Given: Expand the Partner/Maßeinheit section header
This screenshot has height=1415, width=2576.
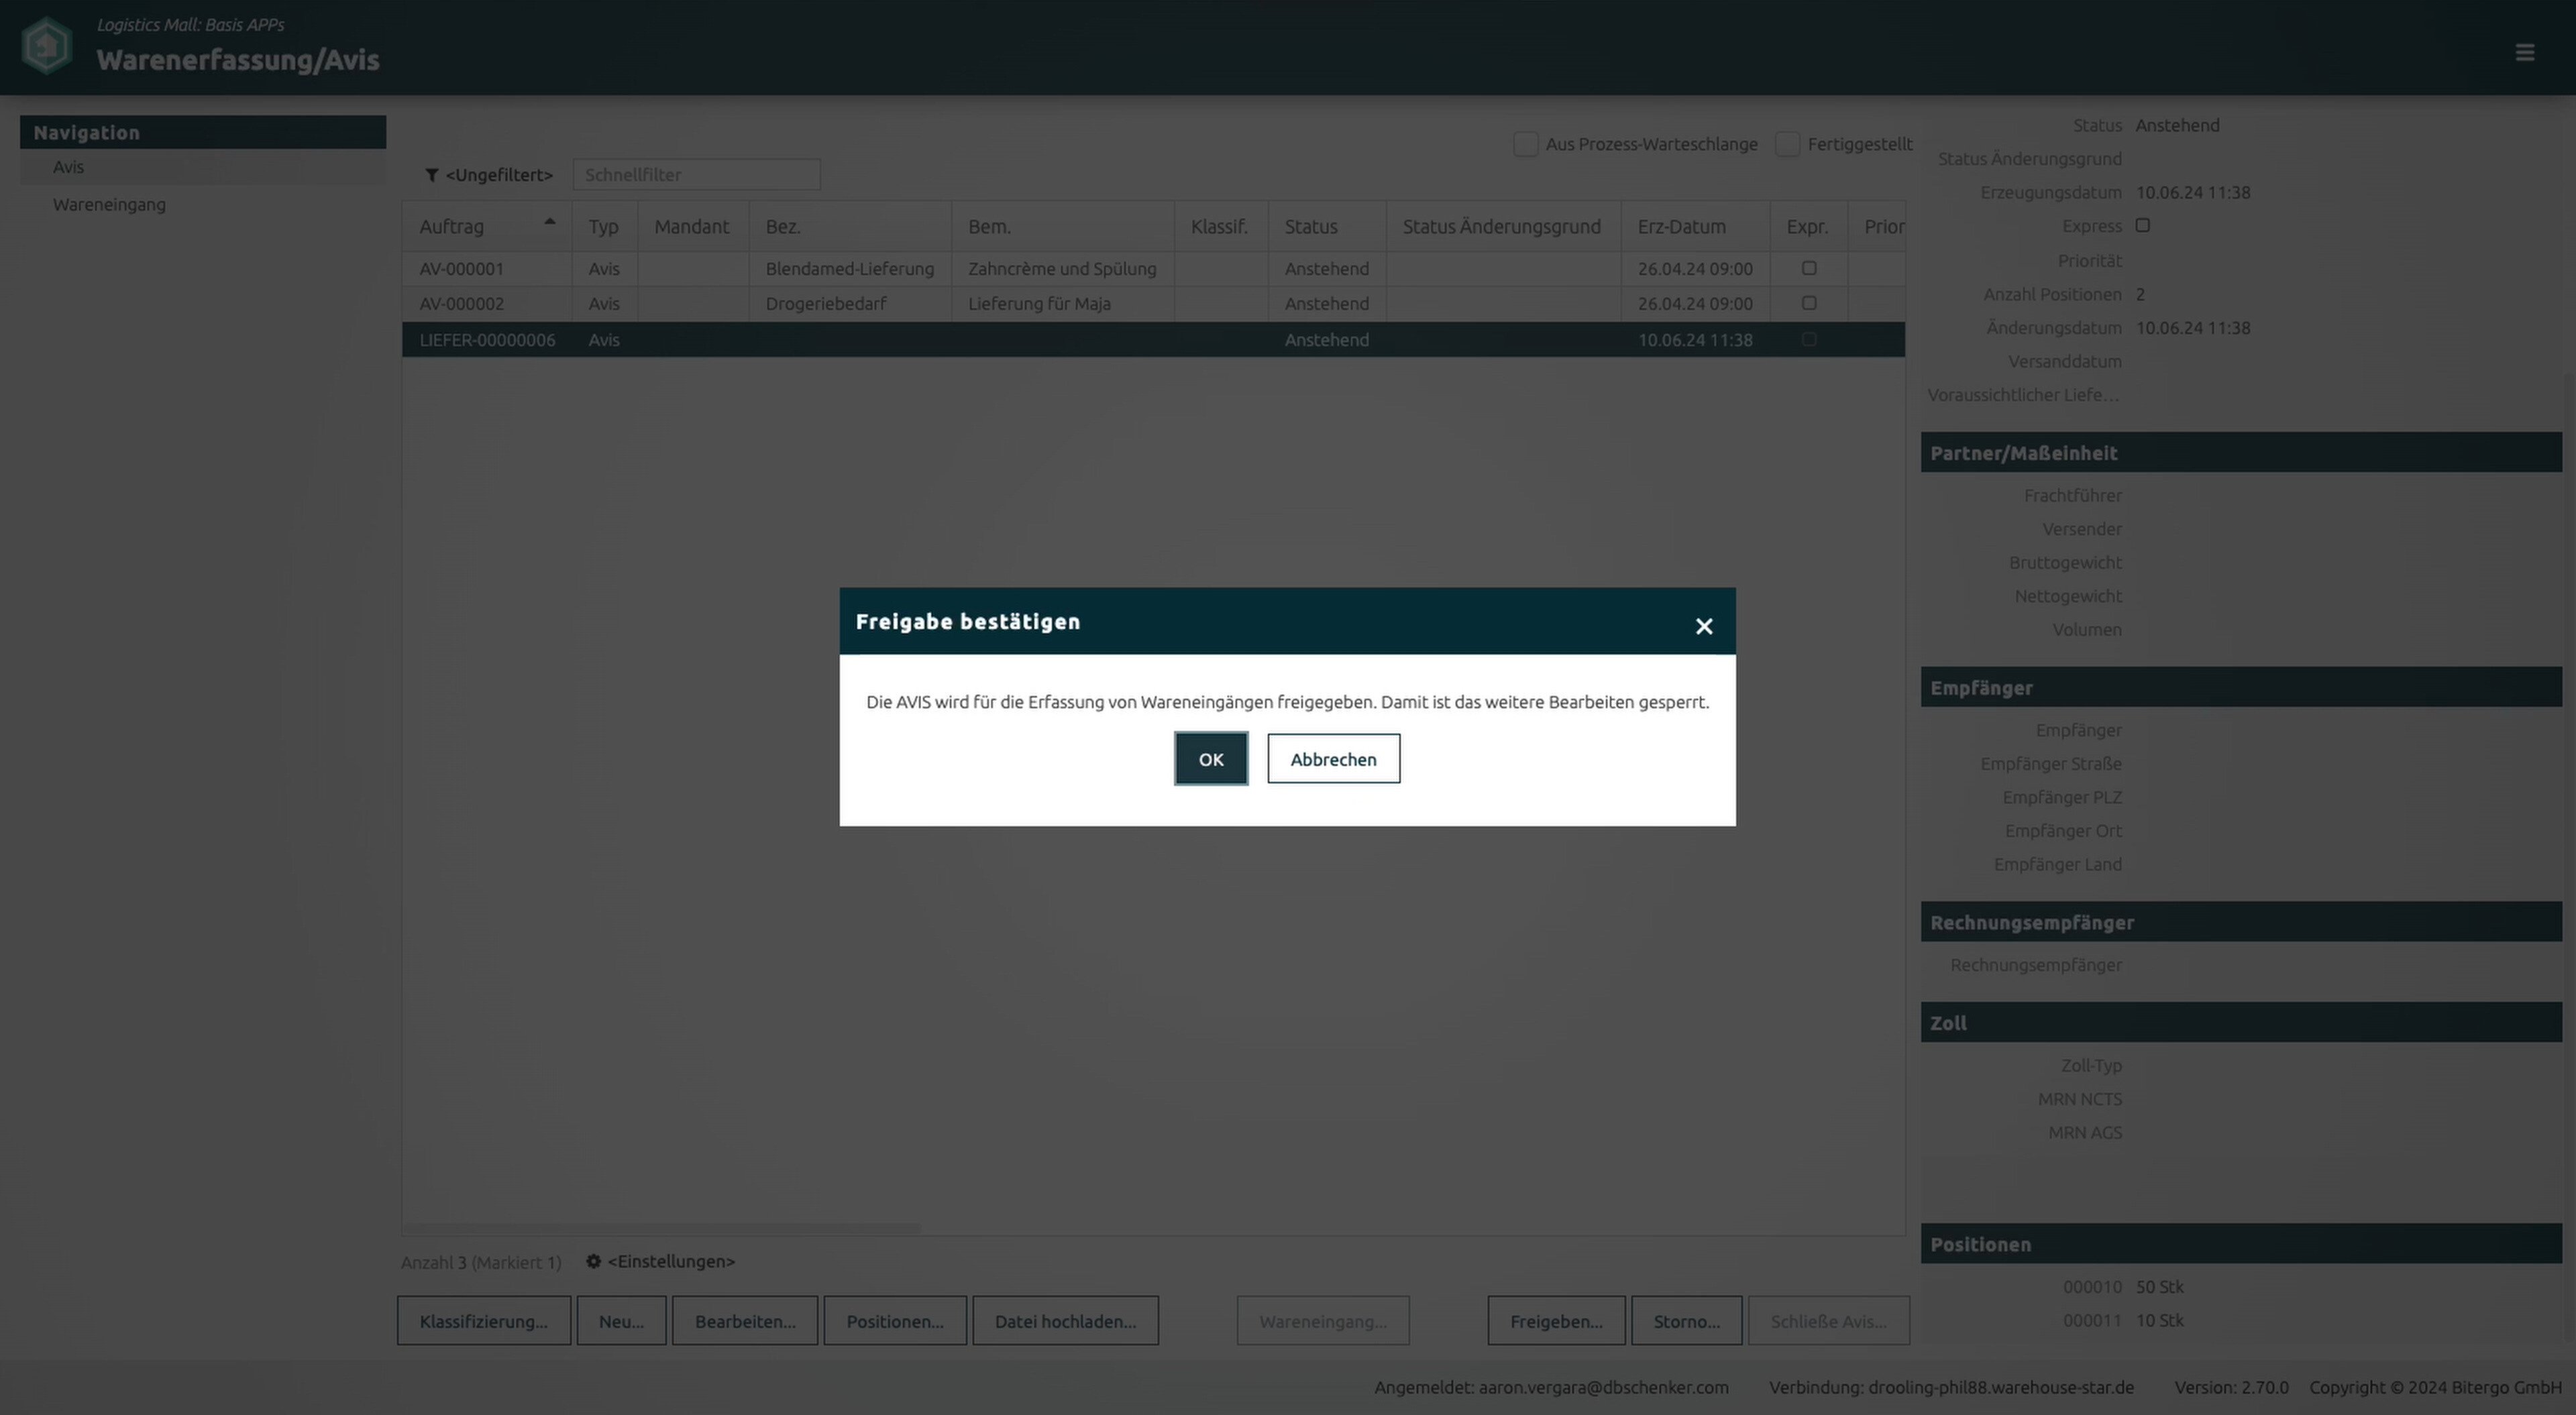Looking at the screenshot, I should tap(2241, 453).
